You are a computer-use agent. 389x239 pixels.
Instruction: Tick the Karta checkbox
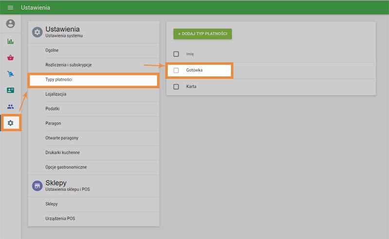176,87
